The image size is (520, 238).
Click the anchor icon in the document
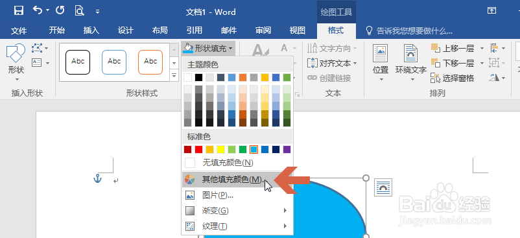(x=97, y=180)
